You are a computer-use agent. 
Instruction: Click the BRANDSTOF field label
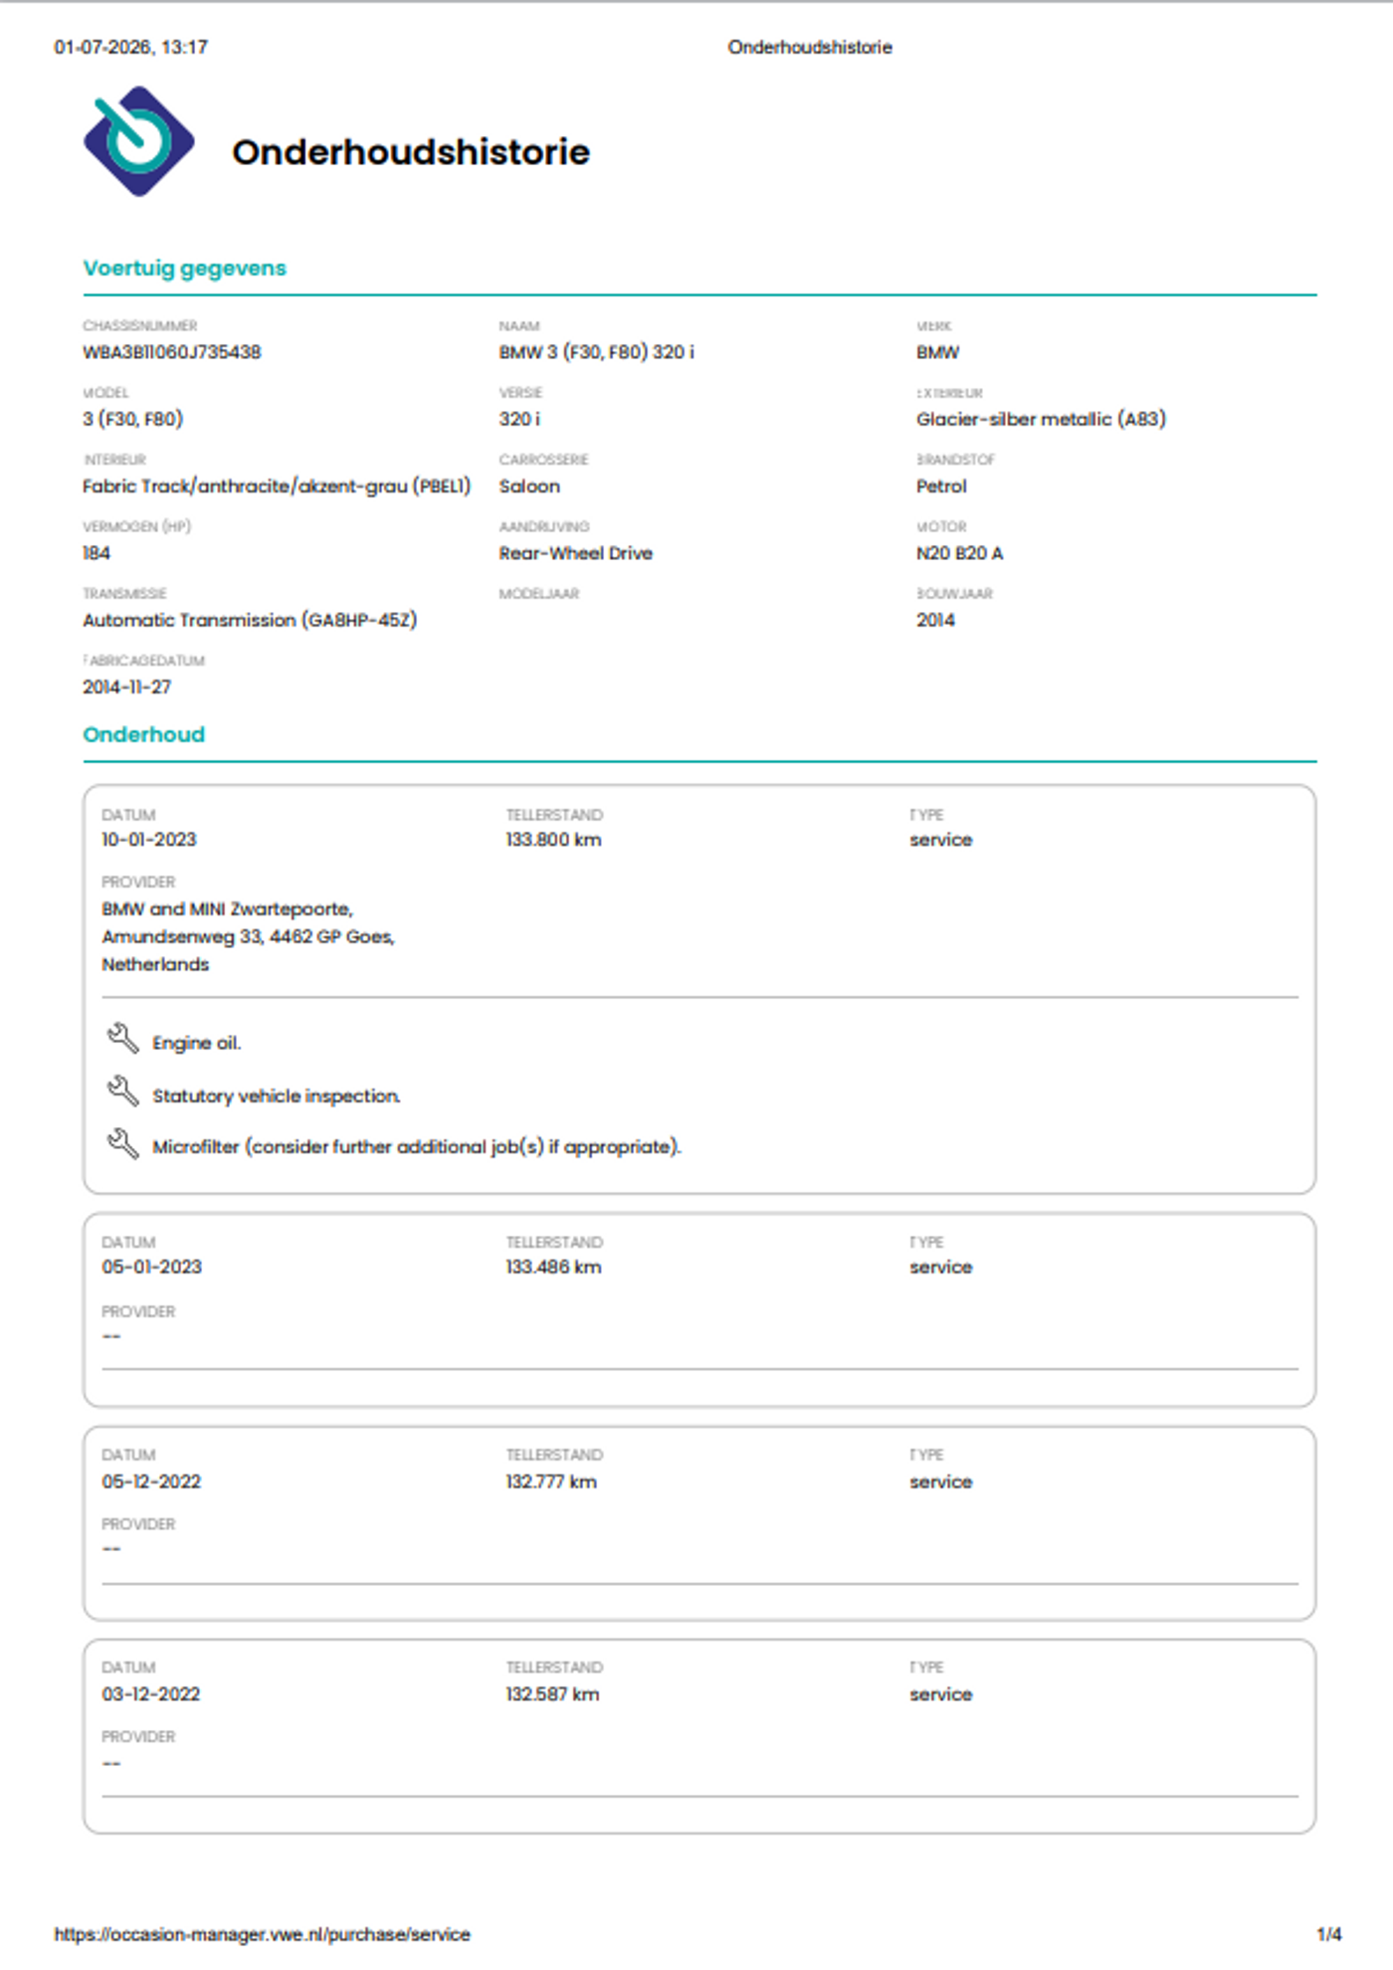point(955,460)
